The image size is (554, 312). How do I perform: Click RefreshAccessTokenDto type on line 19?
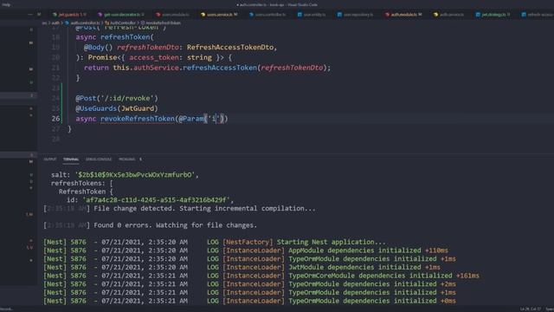click(230, 48)
